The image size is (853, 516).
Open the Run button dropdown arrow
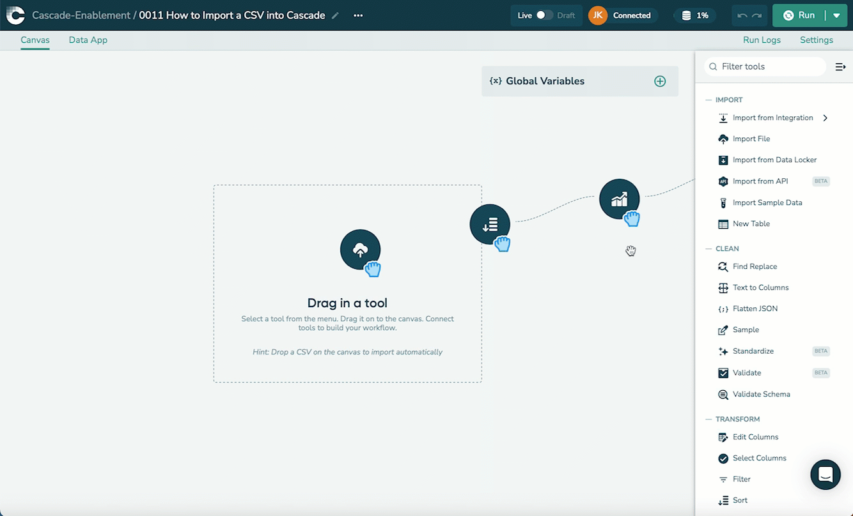pos(836,15)
